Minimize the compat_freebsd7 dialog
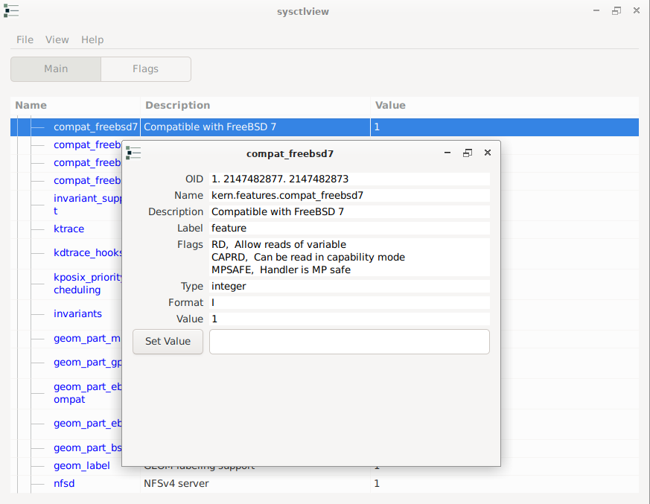 tap(447, 153)
